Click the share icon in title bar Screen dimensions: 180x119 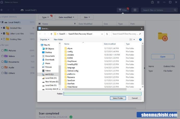coord(152,2)
